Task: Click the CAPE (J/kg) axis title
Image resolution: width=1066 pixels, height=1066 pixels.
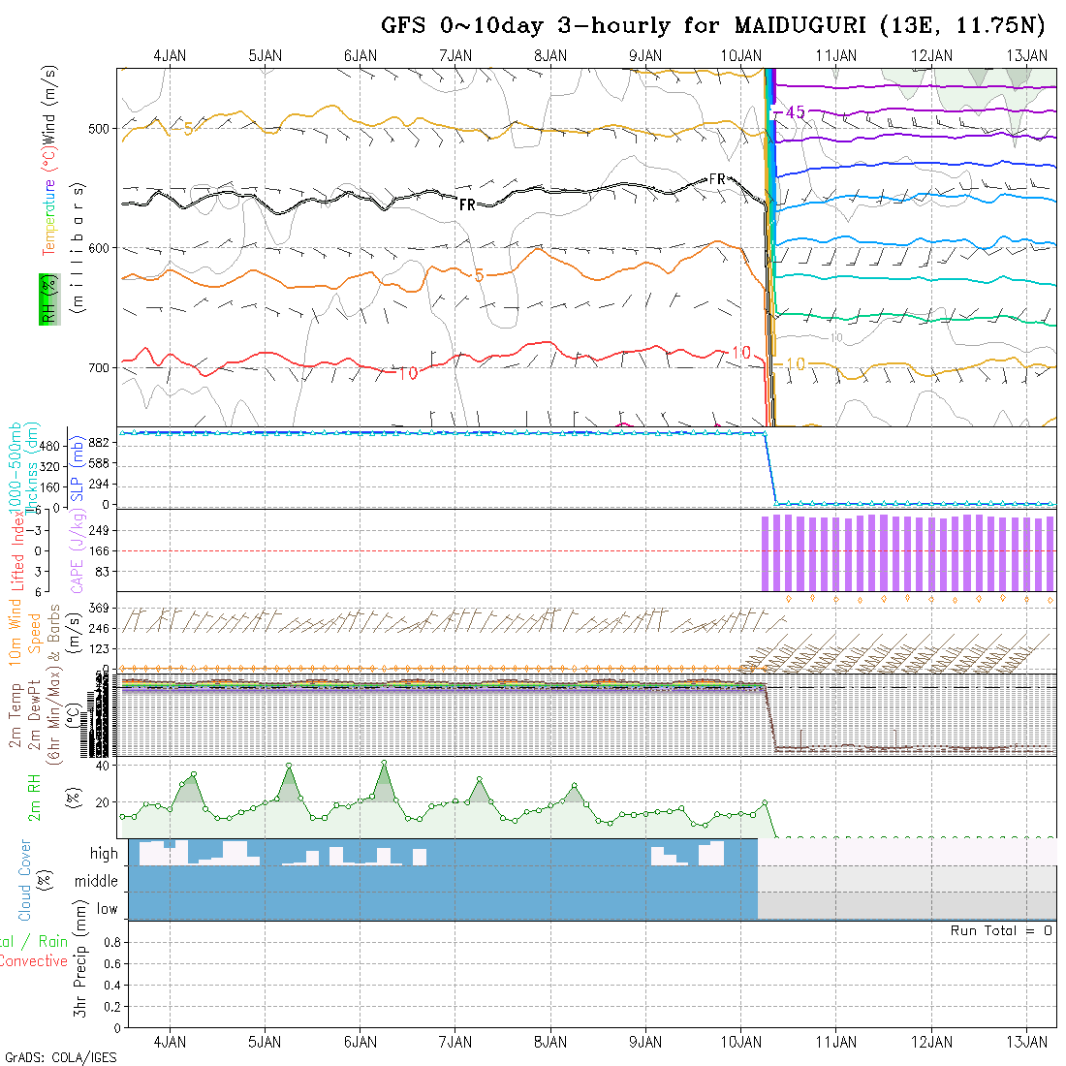Action: coord(78,551)
